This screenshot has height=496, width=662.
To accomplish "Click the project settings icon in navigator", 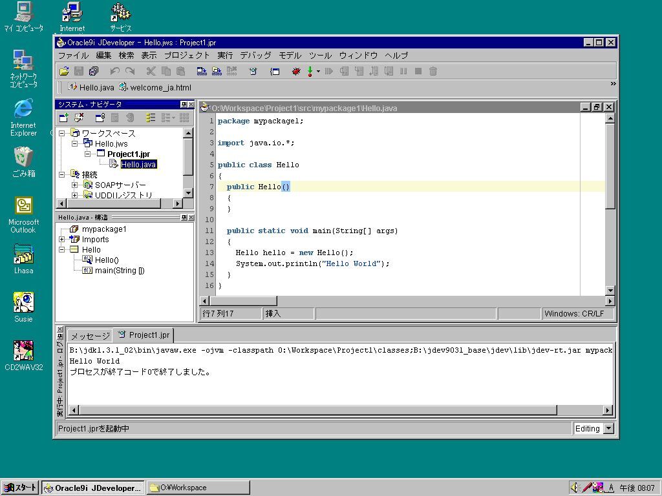I will [100, 118].
